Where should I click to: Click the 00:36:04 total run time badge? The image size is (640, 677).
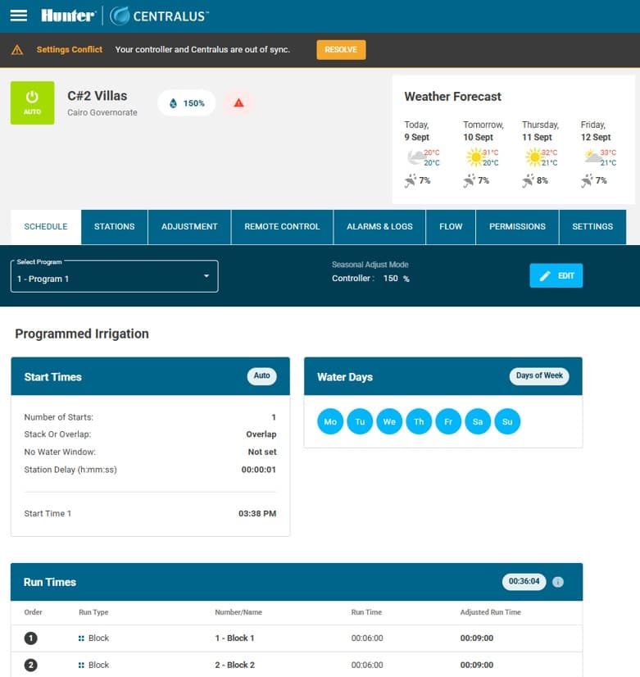click(x=524, y=582)
